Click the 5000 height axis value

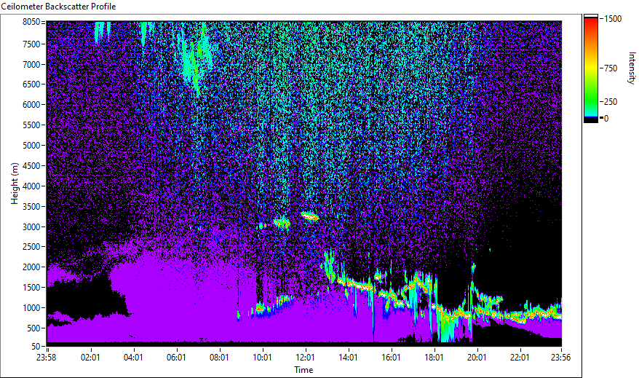[31, 146]
